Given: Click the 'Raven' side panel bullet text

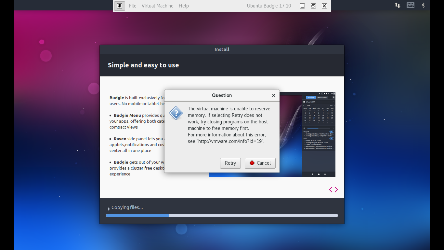Looking at the screenshot, I should click(137, 145).
